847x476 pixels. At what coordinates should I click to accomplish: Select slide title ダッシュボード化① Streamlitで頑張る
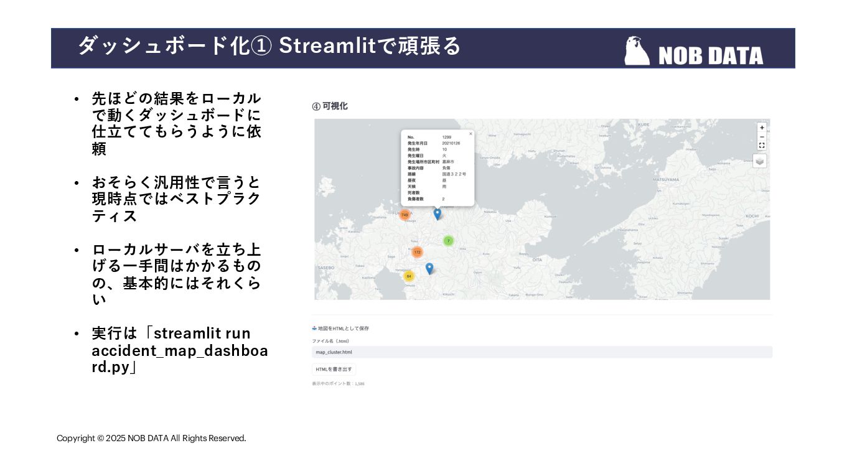(x=269, y=45)
